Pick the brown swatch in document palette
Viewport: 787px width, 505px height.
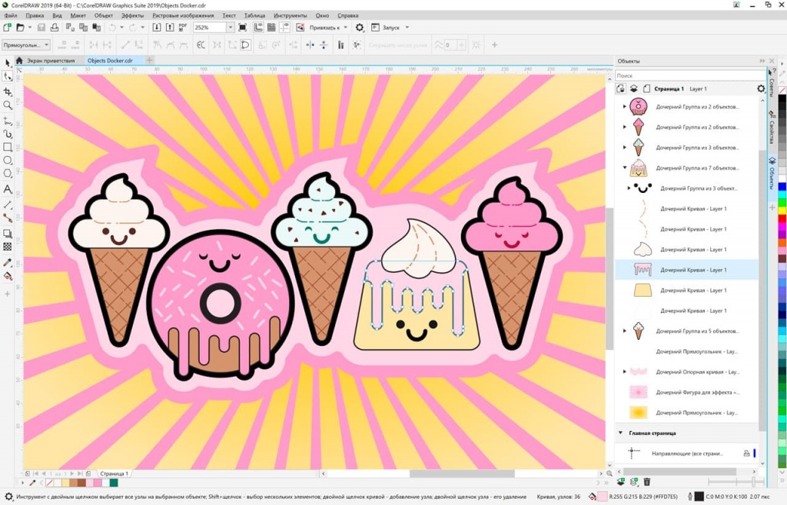pyautogui.click(x=81, y=483)
